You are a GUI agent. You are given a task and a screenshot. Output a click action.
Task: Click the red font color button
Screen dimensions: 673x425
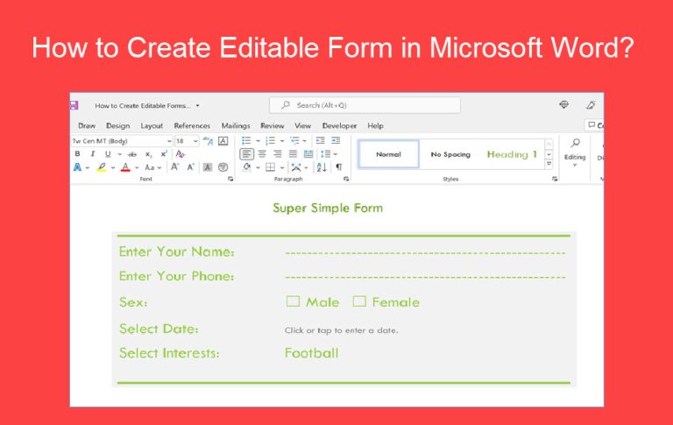tap(125, 167)
